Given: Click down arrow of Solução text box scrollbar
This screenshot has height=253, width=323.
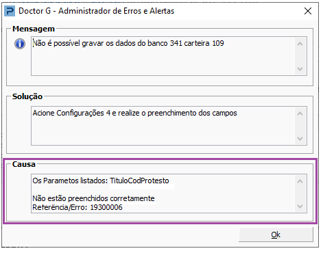Looking at the screenshot, I should [300, 138].
